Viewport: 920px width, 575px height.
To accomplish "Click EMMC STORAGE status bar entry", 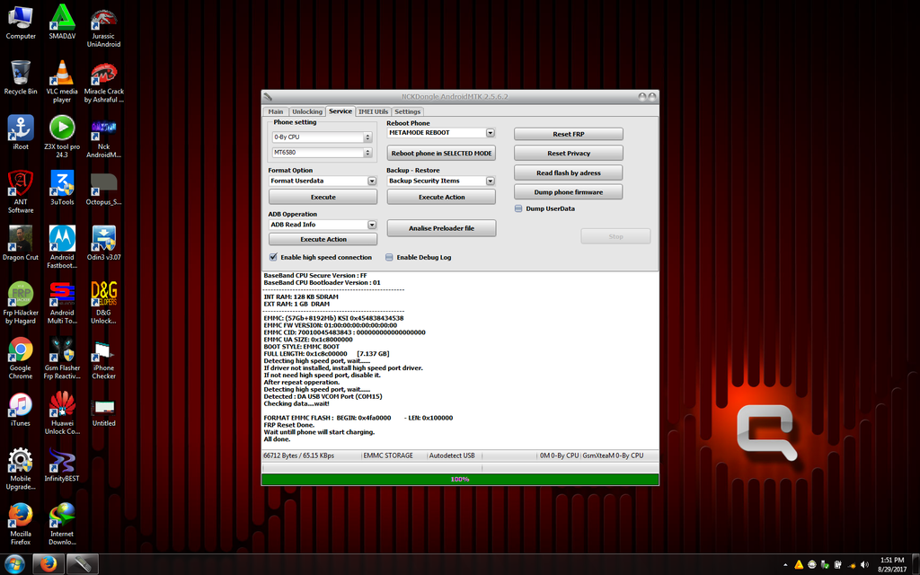I will pyautogui.click(x=388, y=456).
